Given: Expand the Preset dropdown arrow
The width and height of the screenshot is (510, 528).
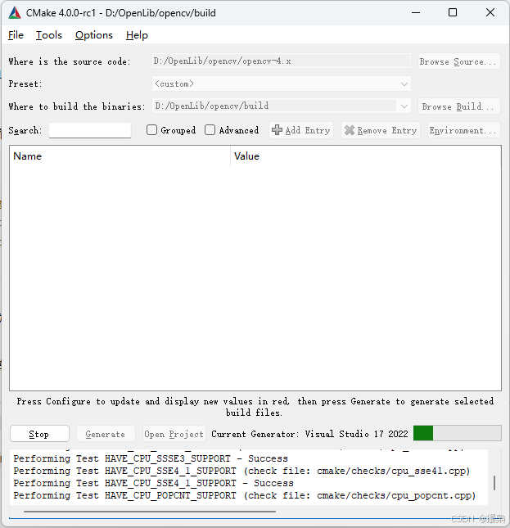Looking at the screenshot, I should (404, 83).
